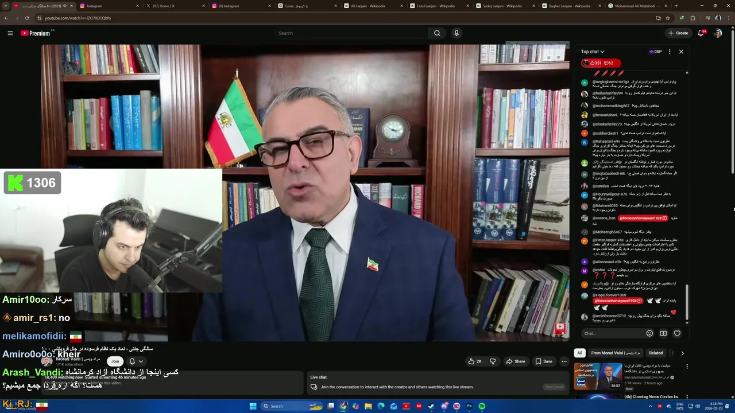The height and width of the screenshot is (413, 735).
Task: Open Spotify from the taskbar
Action: pos(482,406)
